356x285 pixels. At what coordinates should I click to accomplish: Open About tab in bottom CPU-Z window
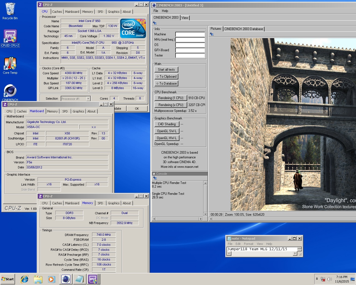[127, 203]
